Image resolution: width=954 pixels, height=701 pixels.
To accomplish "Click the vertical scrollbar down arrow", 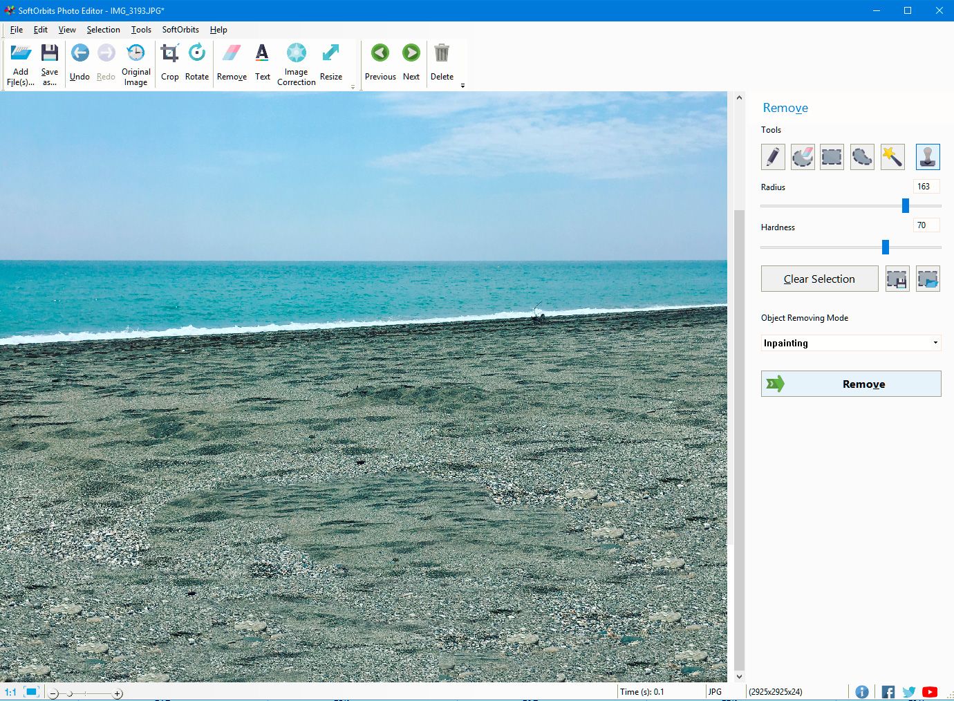I will [x=739, y=677].
